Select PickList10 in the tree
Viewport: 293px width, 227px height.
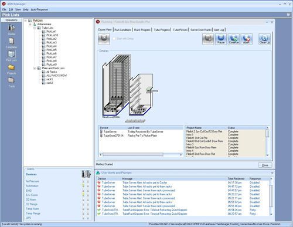tap(52, 35)
